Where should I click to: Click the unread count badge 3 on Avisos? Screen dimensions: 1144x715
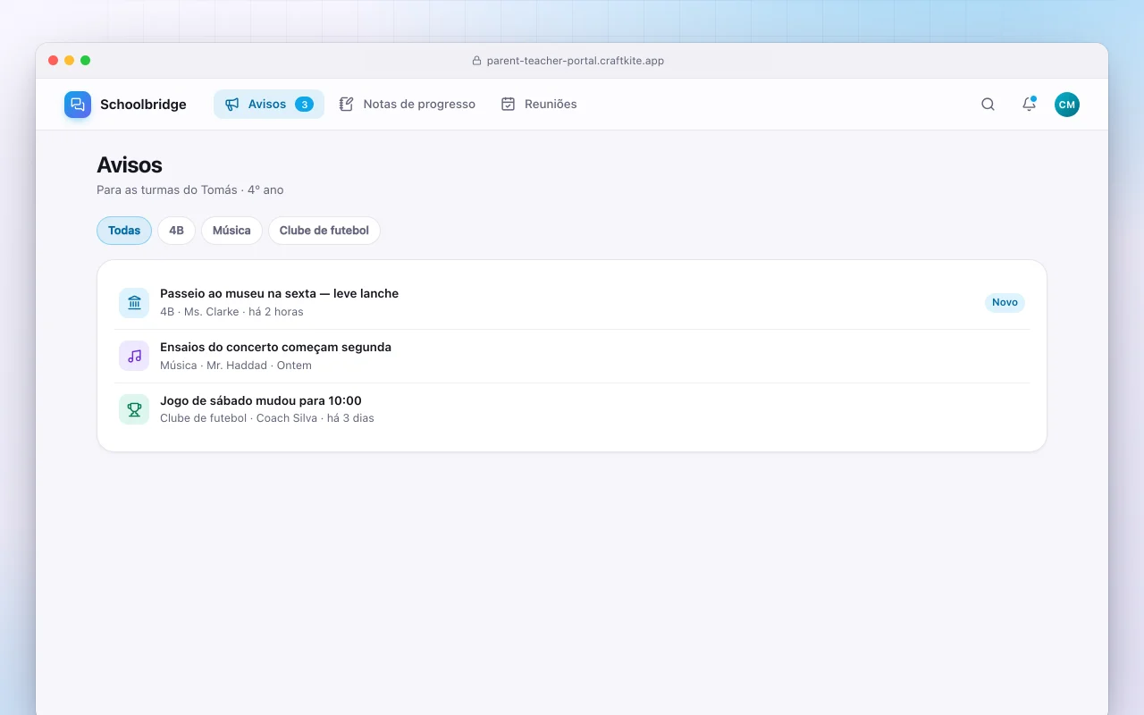pos(304,105)
